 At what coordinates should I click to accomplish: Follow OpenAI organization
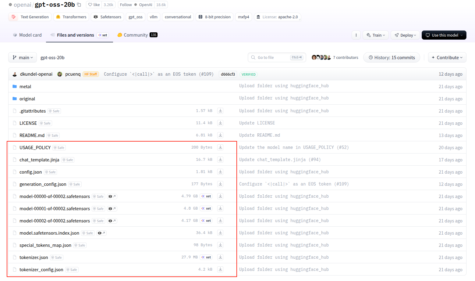[136, 5]
